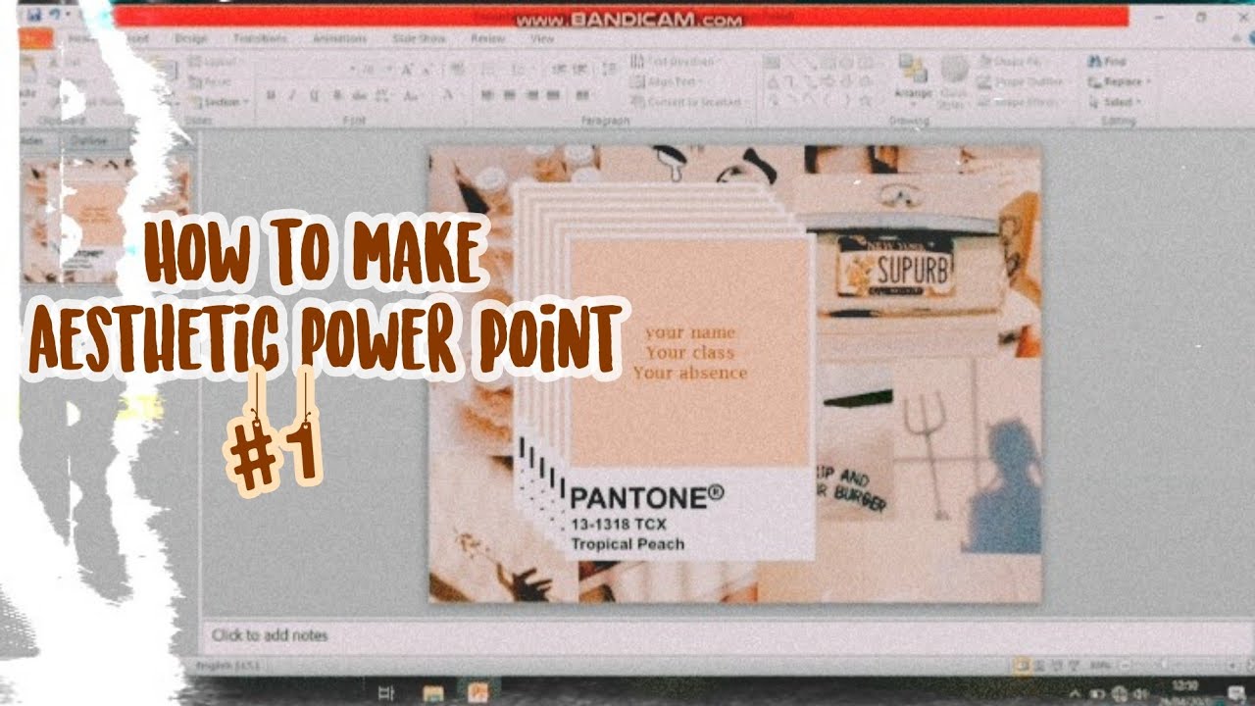Click Find in the Editing group
This screenshot has width=1255, height=706.
tap(1107, 62)
